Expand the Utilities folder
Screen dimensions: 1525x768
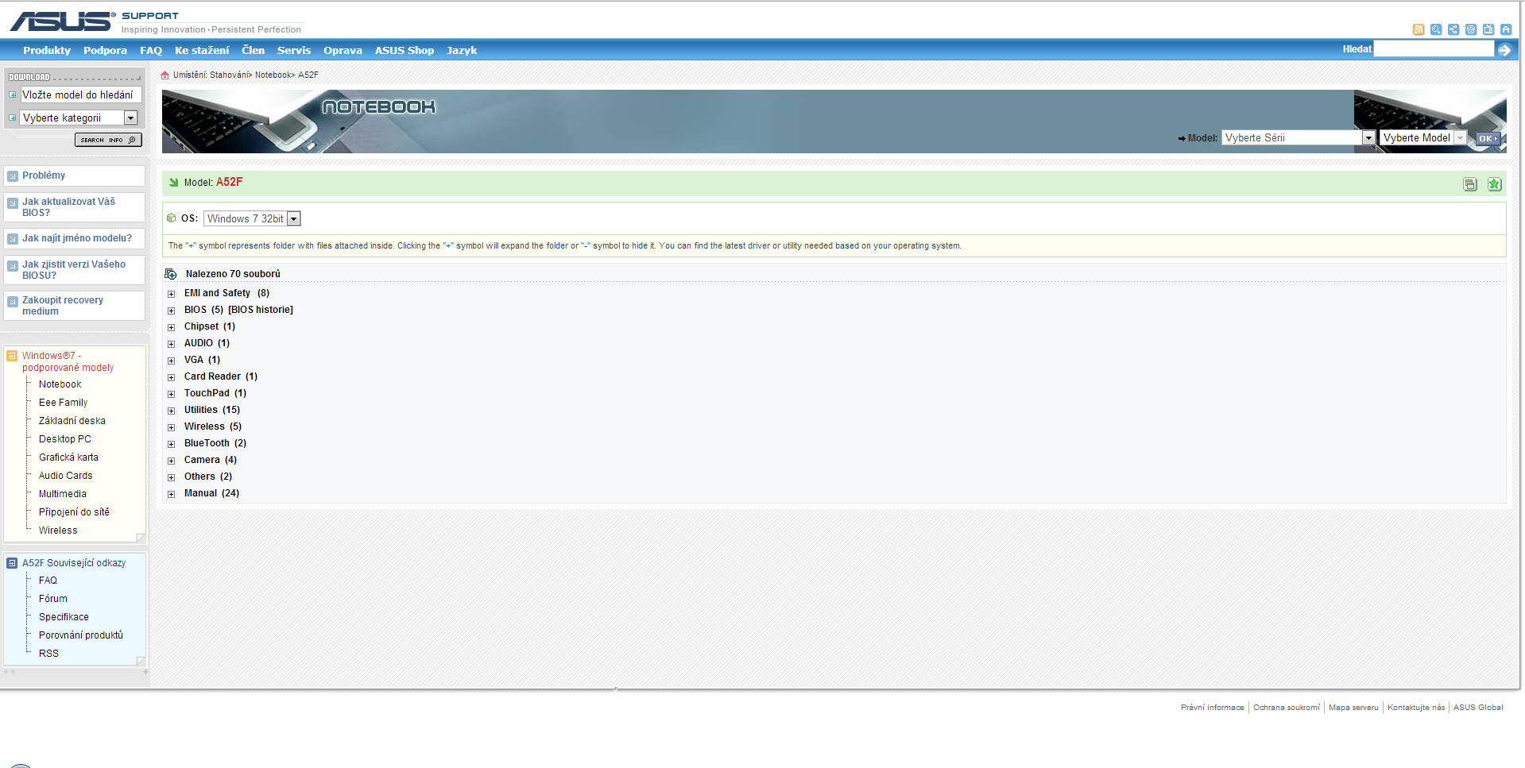pos(171,411)
